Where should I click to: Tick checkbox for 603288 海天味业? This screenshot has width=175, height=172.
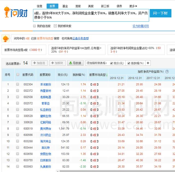coord(17,141)
